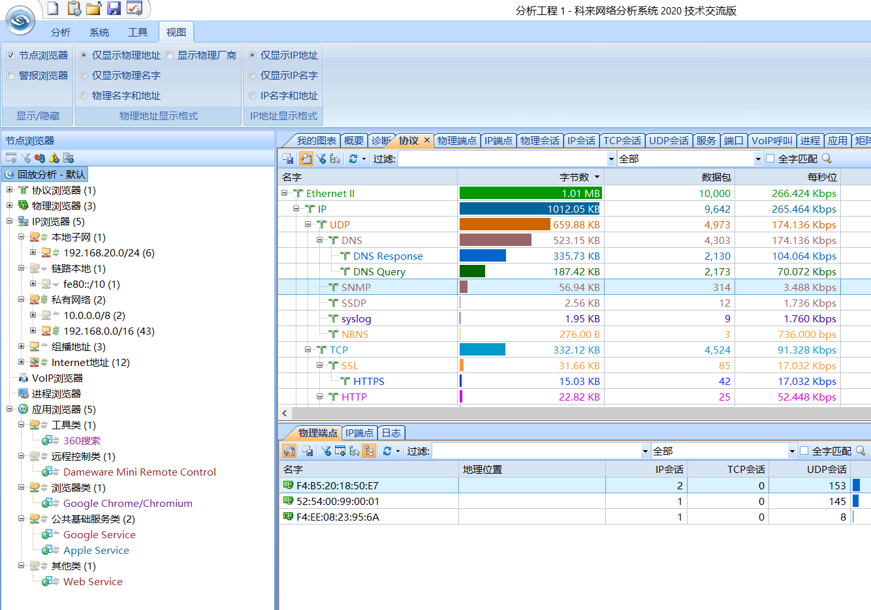Click the funnel filter icon in physical endpoint toolbar
The image size is (871, 610).
(326, 451)
